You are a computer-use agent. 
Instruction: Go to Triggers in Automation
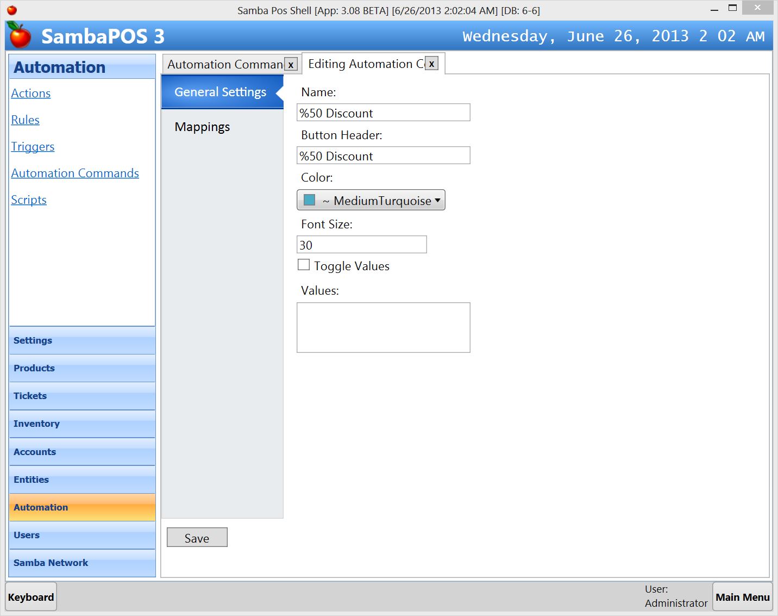click(33, 146)
